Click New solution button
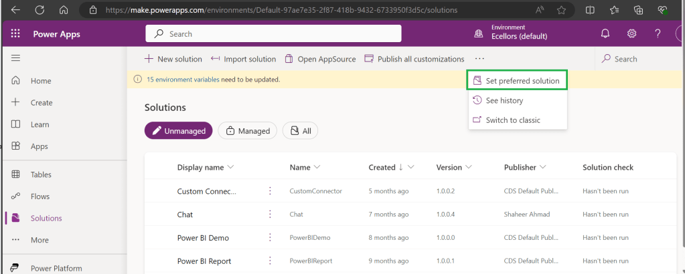The height and width of the screenshot is (274, 685). click(173, 59)
